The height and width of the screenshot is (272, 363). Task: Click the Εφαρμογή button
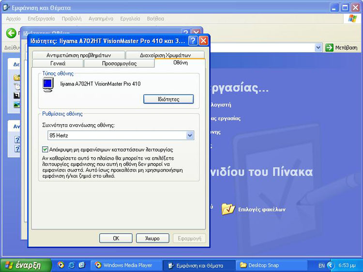(189, 238)
